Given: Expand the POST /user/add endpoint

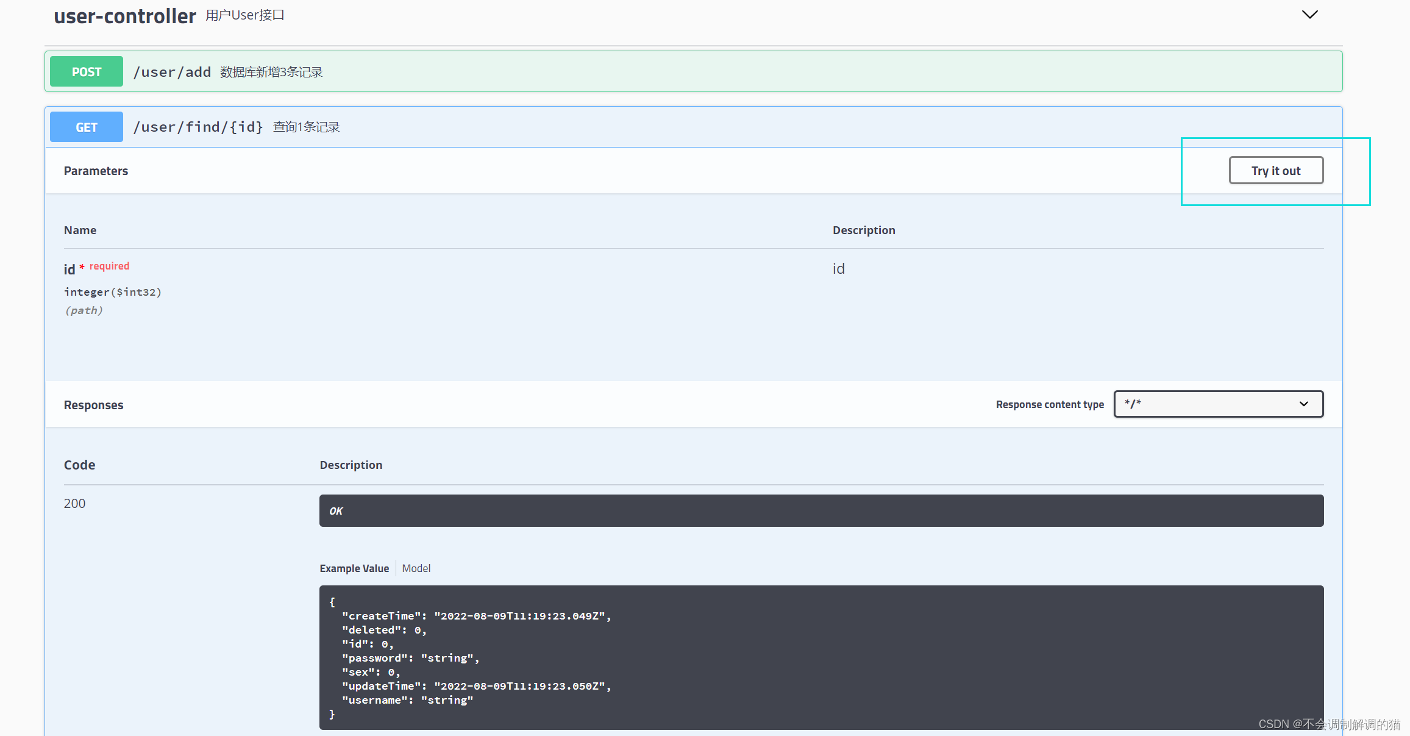Looking at the screenshot, I should (693, 71).
